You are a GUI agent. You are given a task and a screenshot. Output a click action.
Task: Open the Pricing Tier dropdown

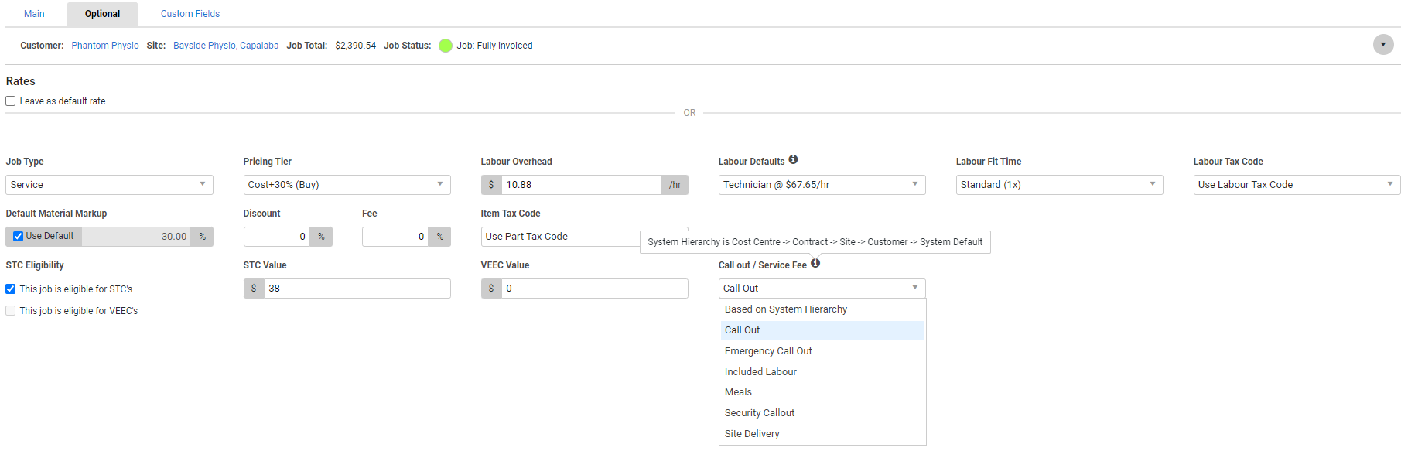coord(347,185)
